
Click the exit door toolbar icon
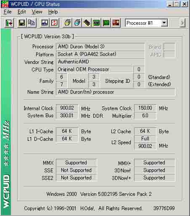9,23
